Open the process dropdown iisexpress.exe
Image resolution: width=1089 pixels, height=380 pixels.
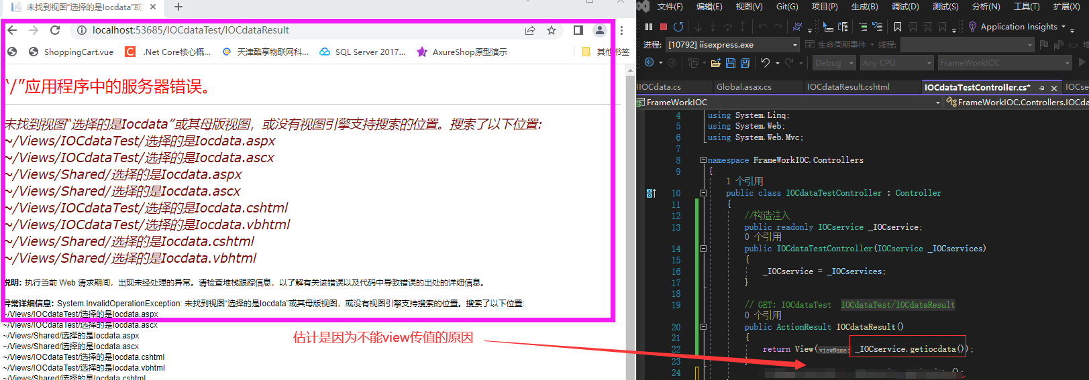732,45
